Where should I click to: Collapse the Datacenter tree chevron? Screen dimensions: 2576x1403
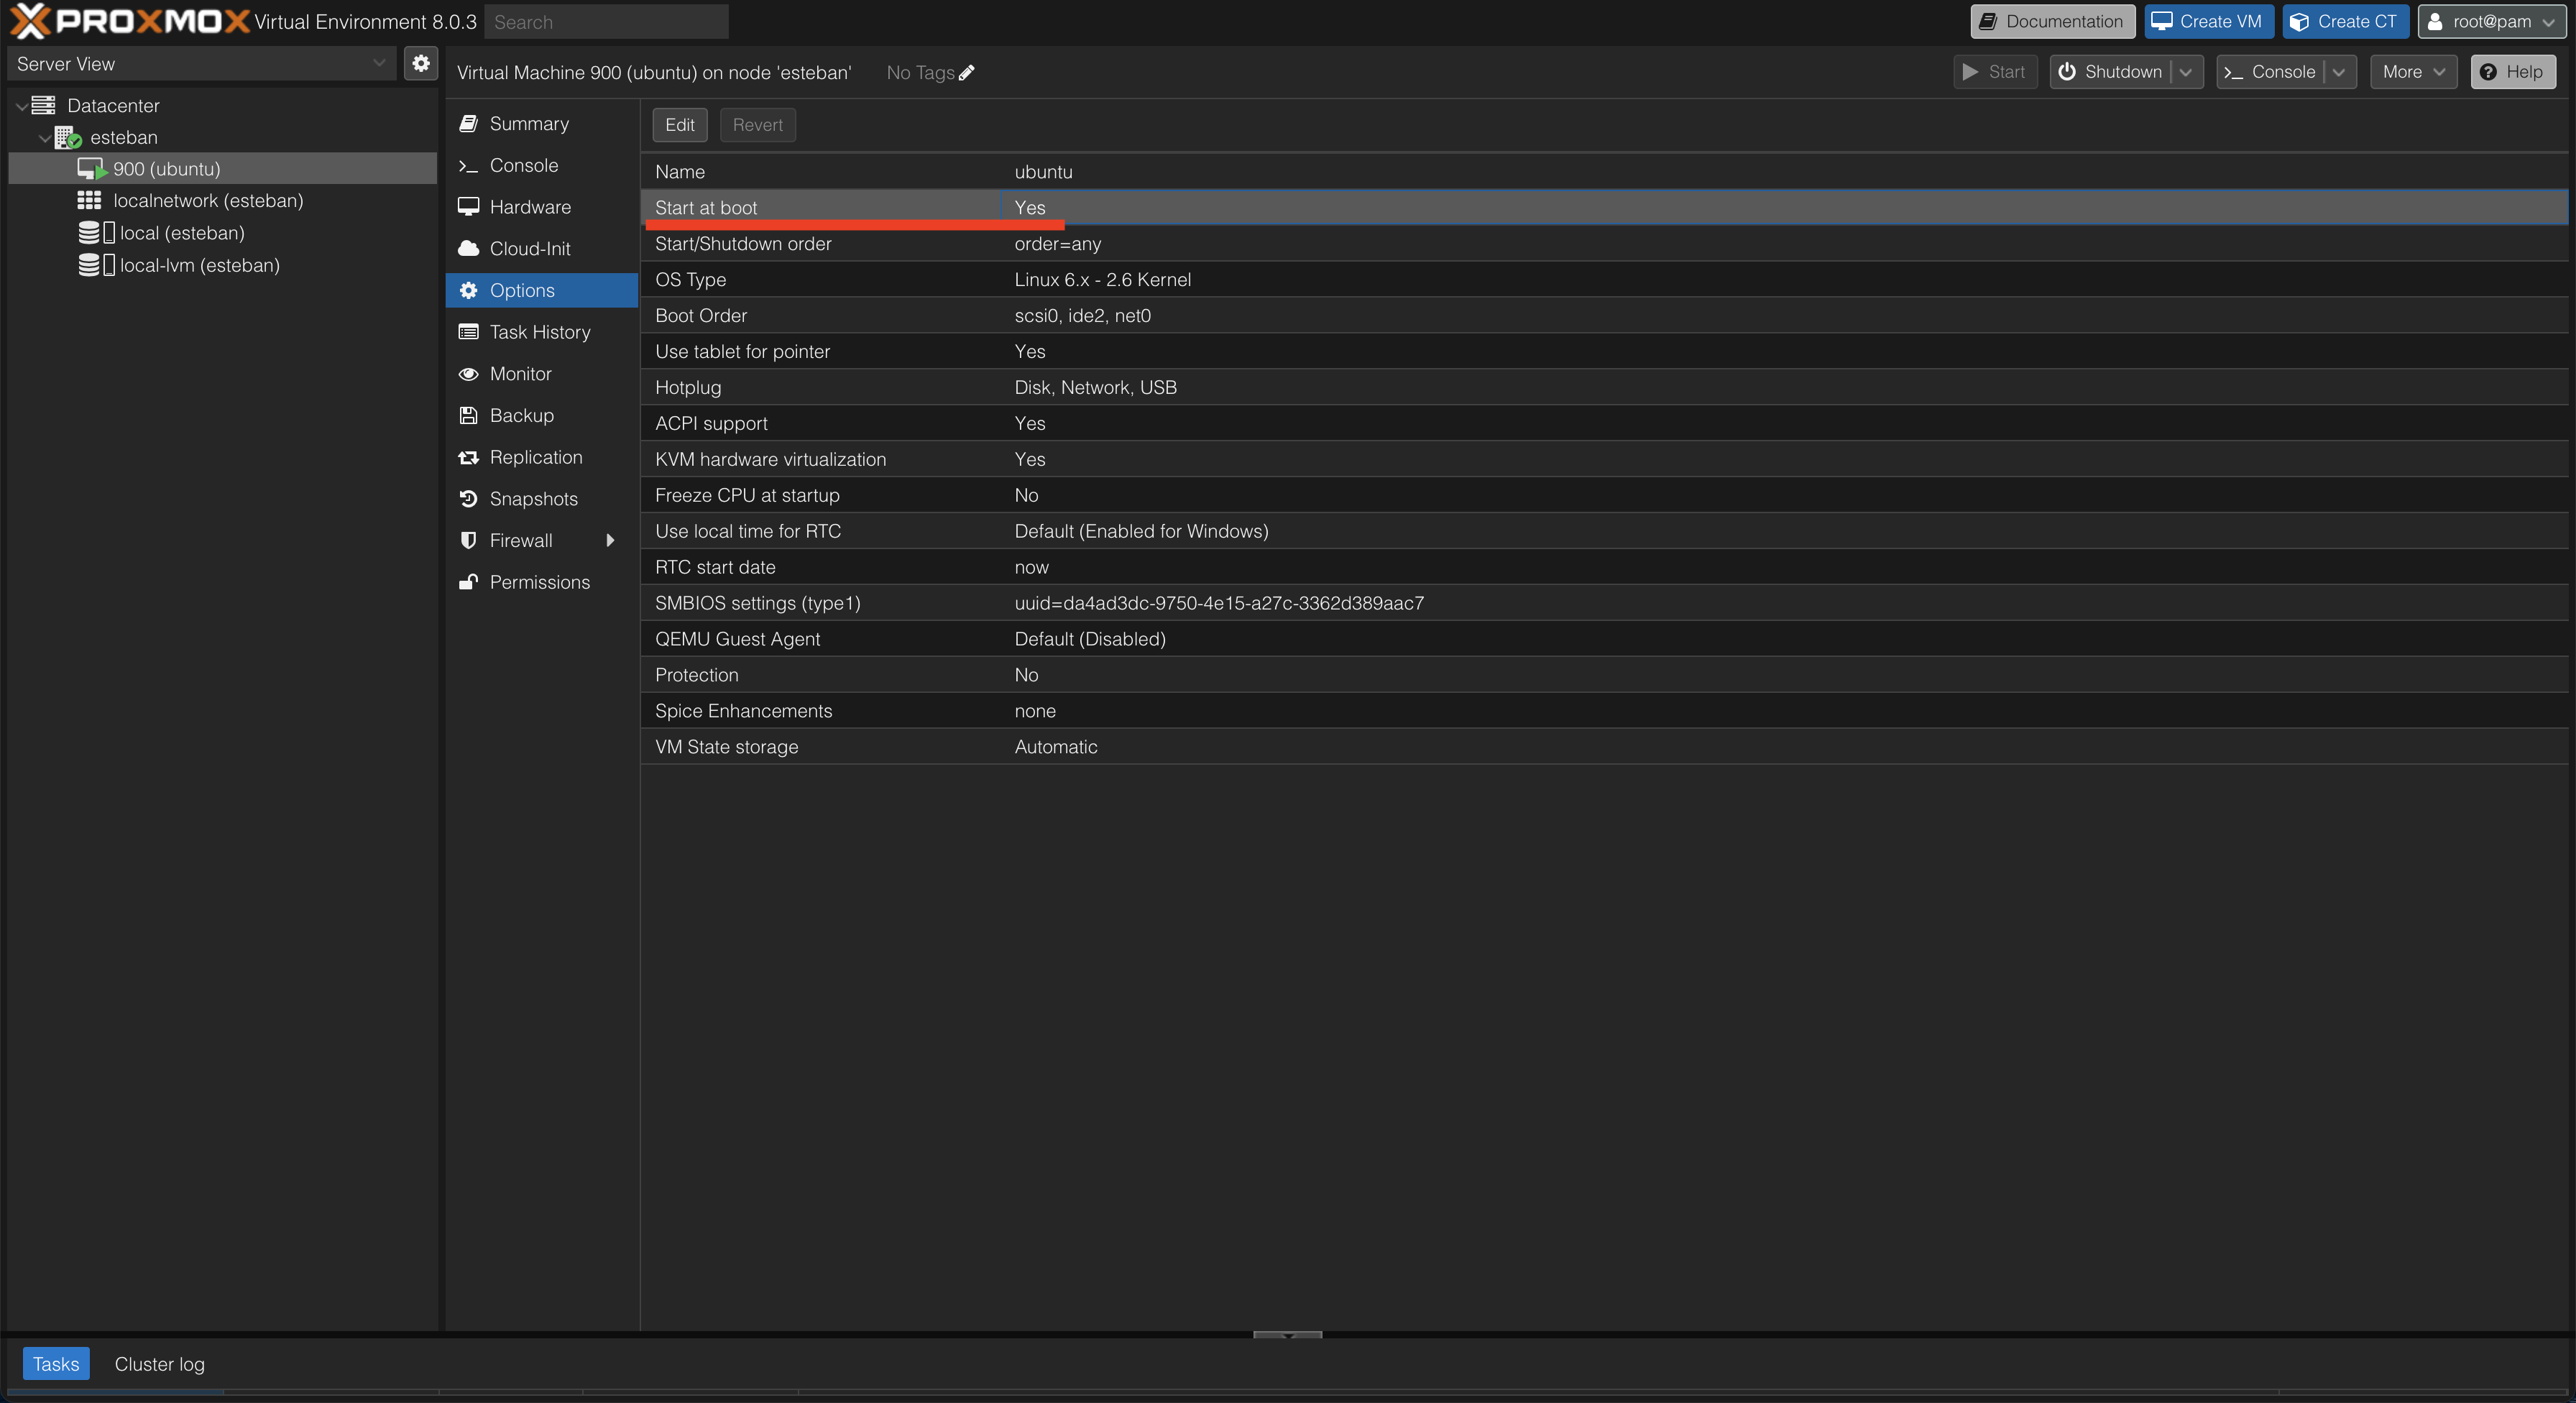[x=22, y=106]
